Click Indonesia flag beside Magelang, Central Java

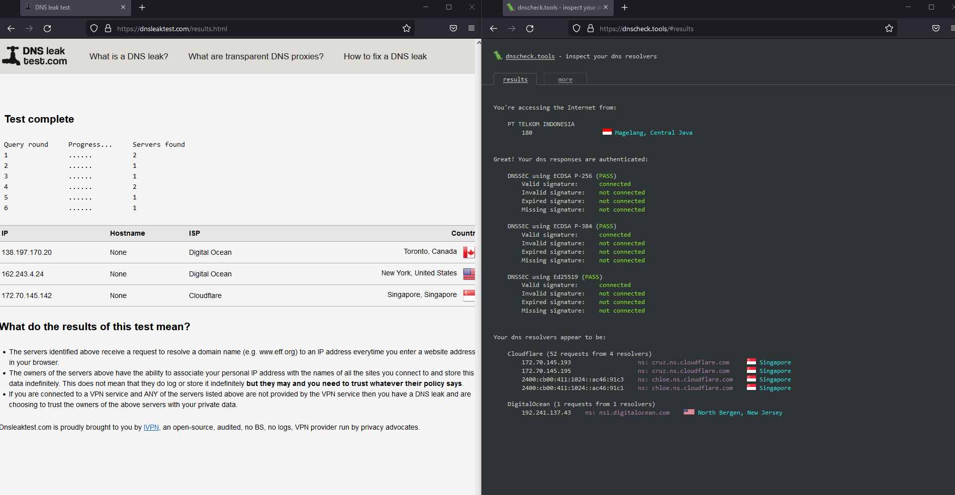[607, 132]
